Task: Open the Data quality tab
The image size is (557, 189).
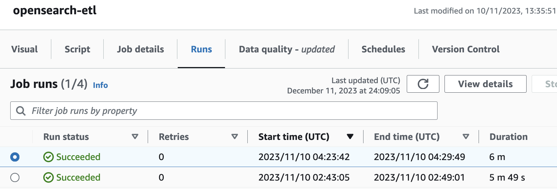Action: pos(287,49)
